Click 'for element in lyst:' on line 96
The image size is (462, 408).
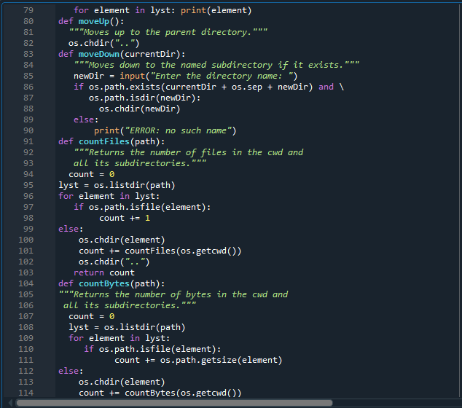[x=109, y=196]
